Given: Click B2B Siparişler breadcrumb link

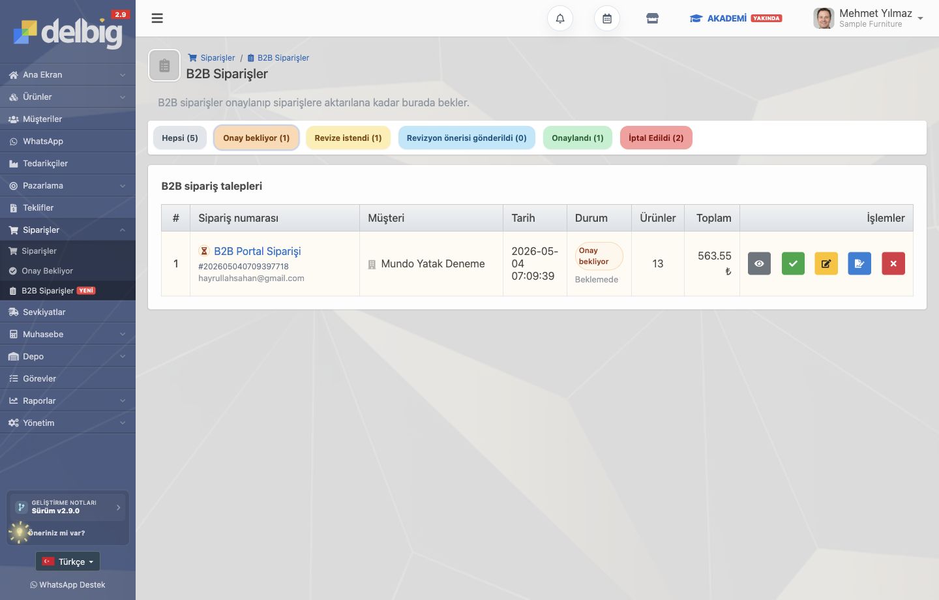Looking at the screenshot, I should tap(278, 58).
